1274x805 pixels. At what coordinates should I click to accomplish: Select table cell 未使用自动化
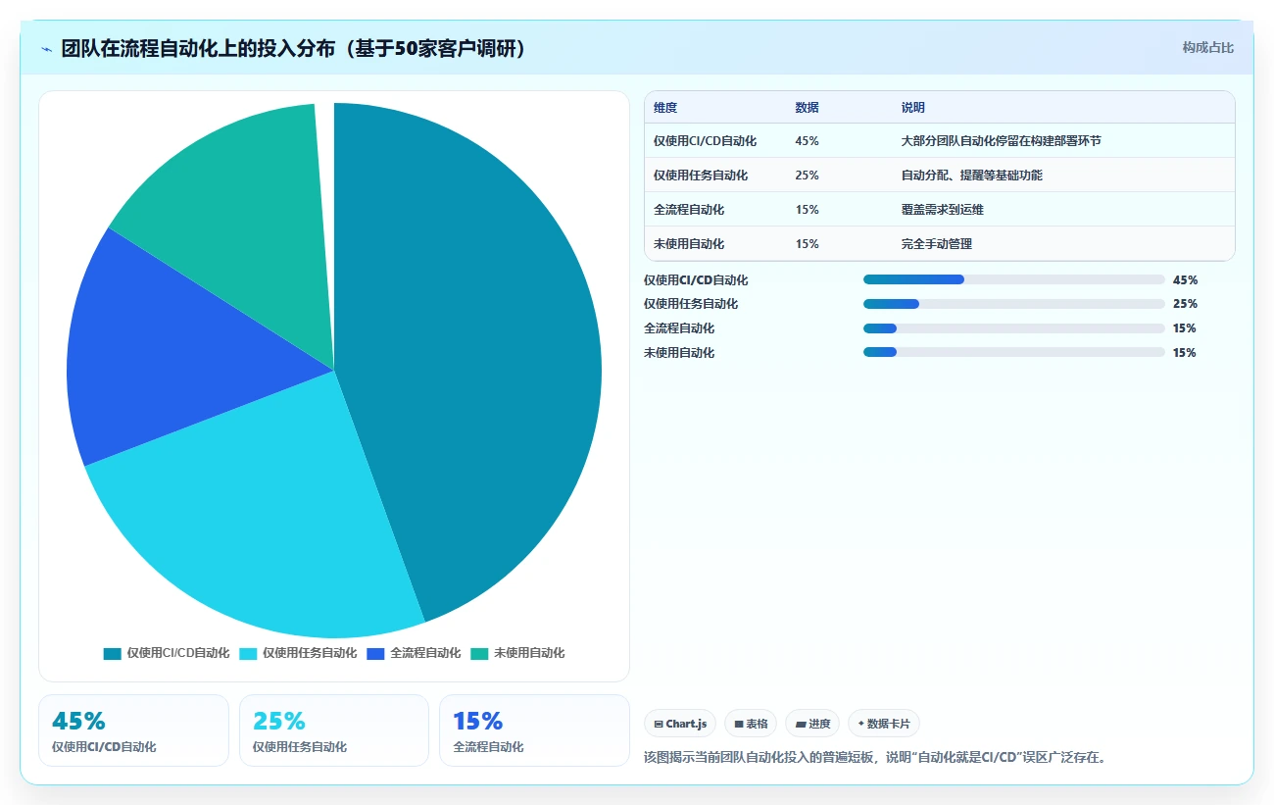[689, 244]
